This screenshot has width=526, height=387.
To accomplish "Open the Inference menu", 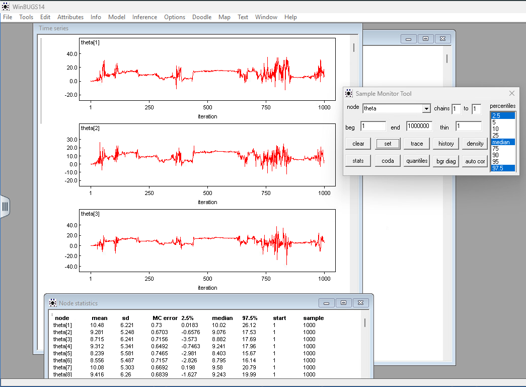I will [x=144, y=17].
